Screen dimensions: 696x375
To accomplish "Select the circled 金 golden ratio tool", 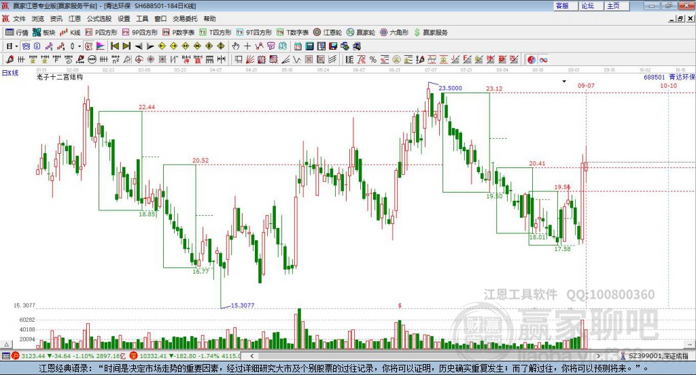I will (396, 59).
